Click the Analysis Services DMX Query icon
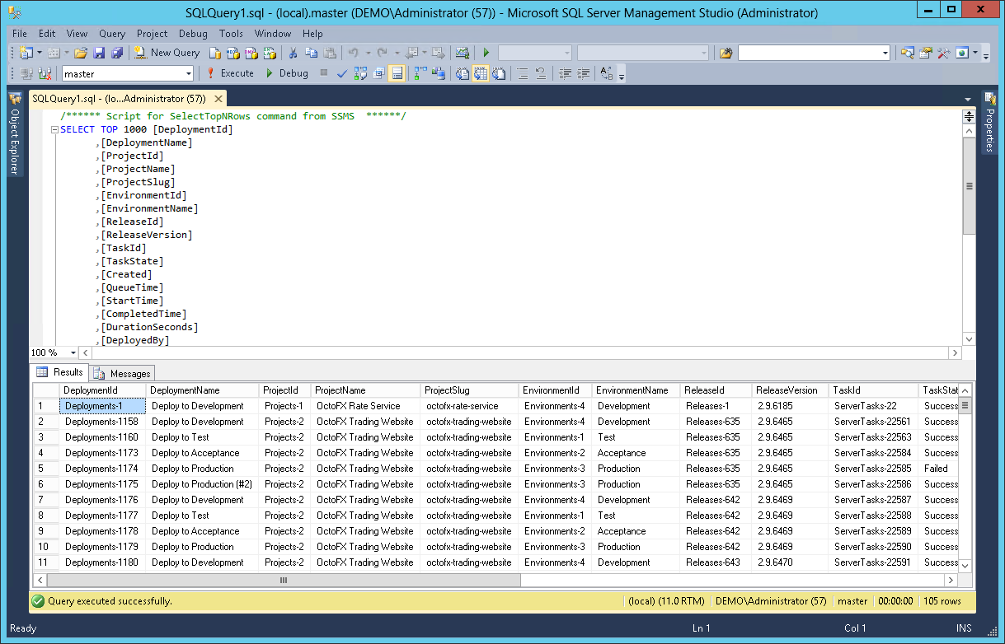 coord(251,53)
